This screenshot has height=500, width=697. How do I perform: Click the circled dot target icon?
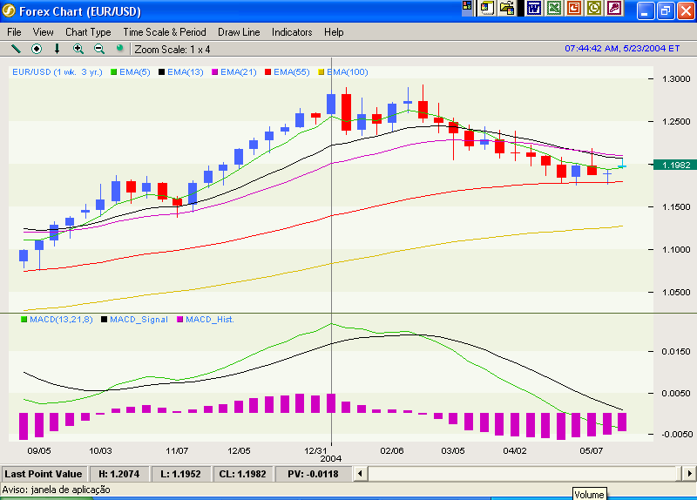click(37, 49)
